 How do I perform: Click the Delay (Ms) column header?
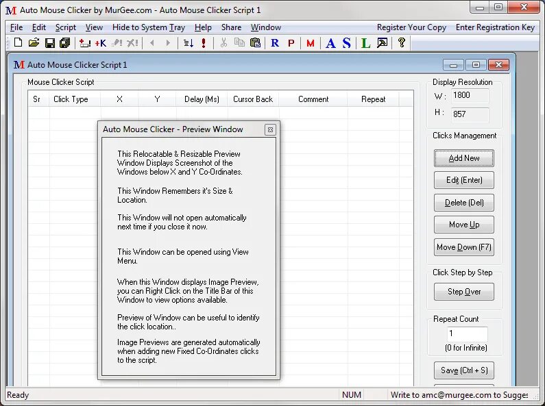202,99
